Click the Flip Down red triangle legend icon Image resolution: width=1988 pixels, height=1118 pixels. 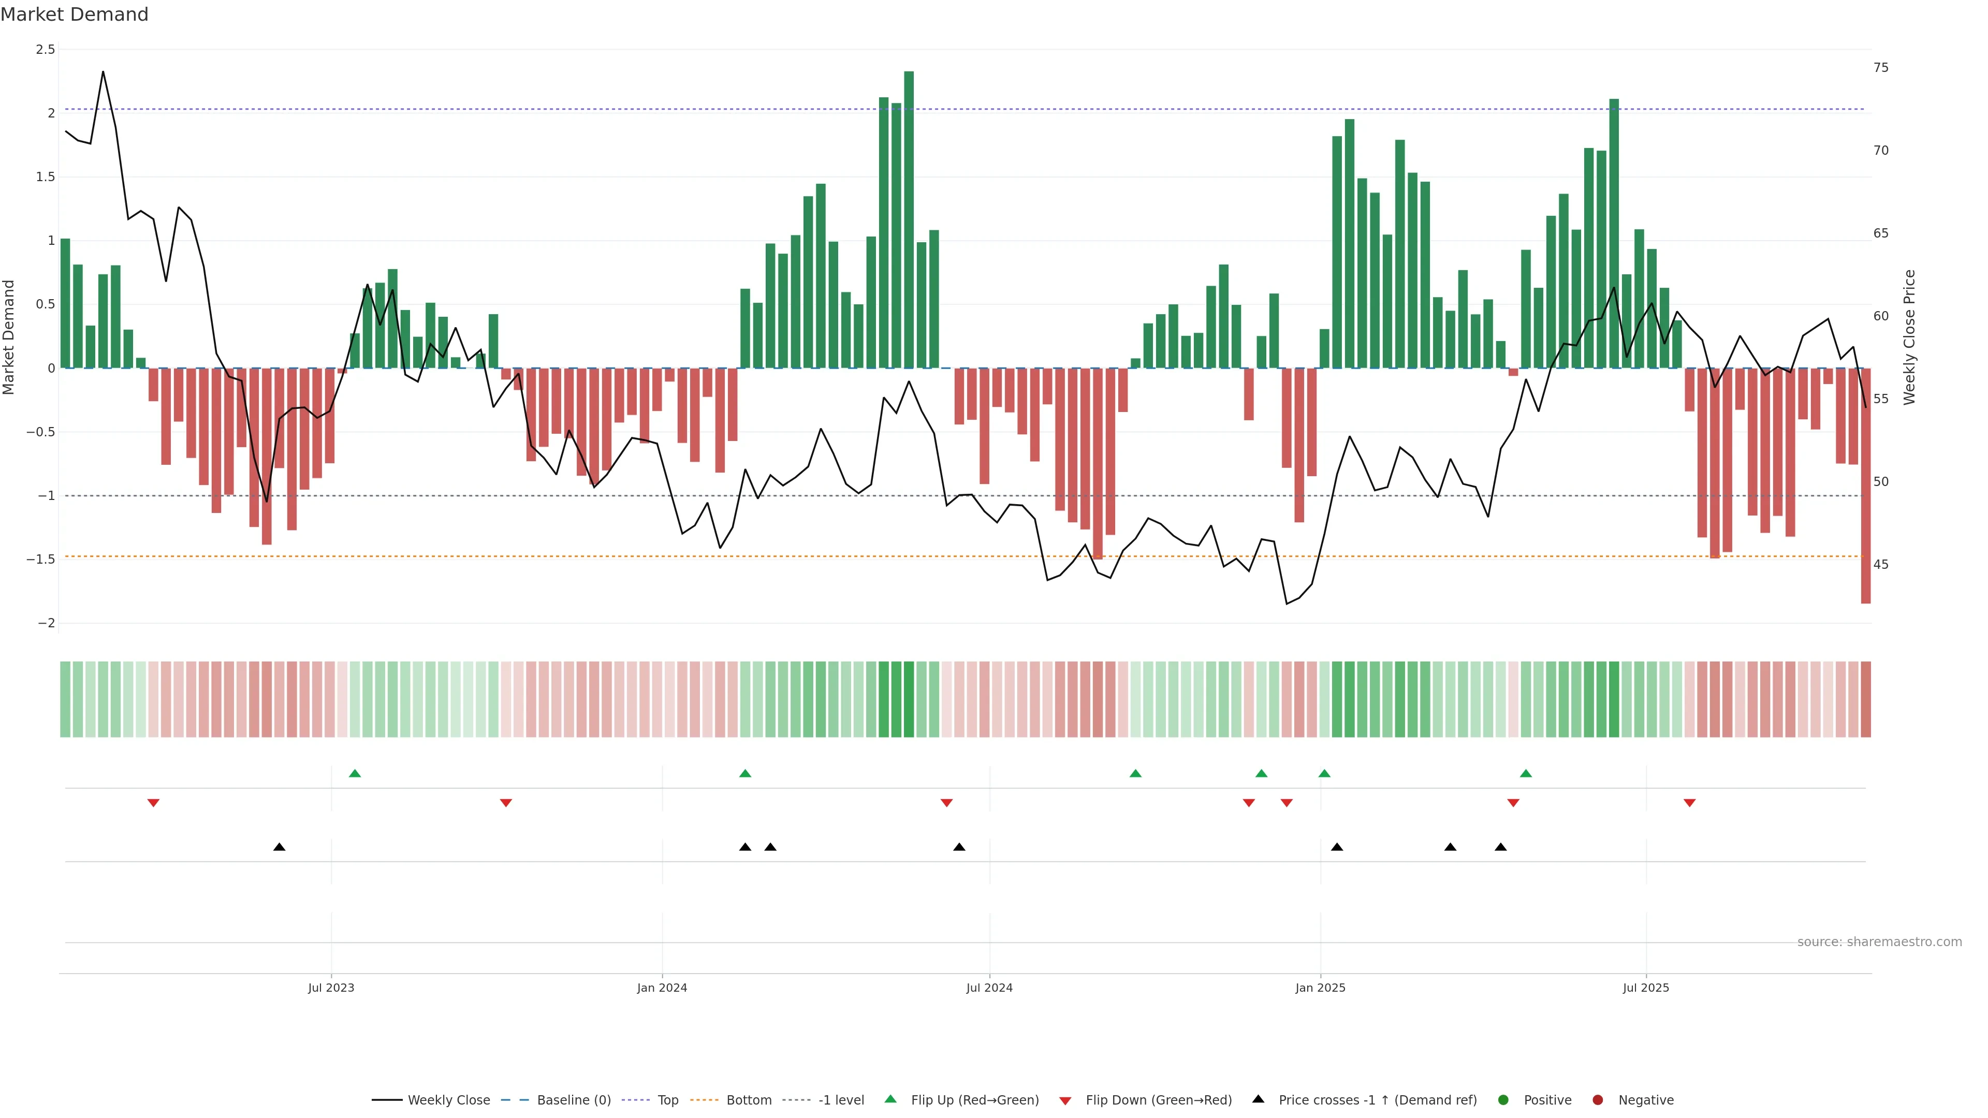1065,1100
